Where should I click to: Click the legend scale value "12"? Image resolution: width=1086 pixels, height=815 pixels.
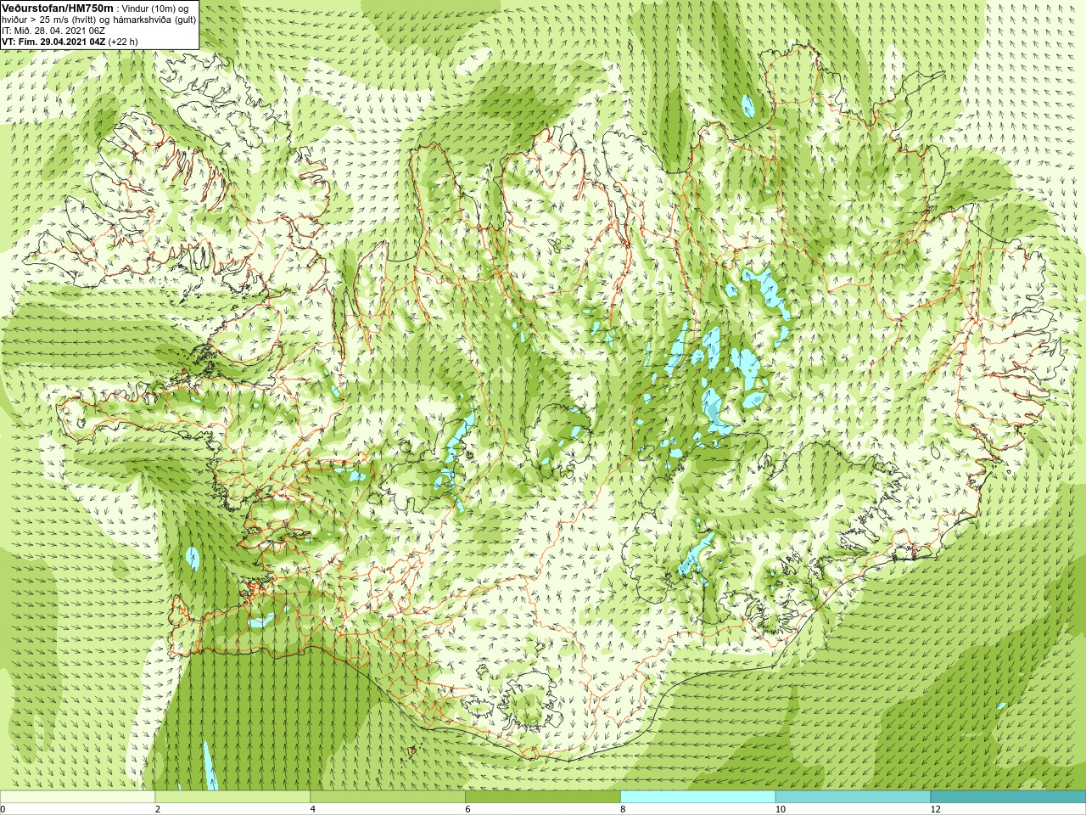(x=935, y=809)
